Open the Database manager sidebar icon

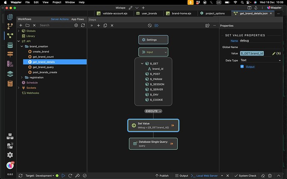pyautogui.click(x=10, y=45)
